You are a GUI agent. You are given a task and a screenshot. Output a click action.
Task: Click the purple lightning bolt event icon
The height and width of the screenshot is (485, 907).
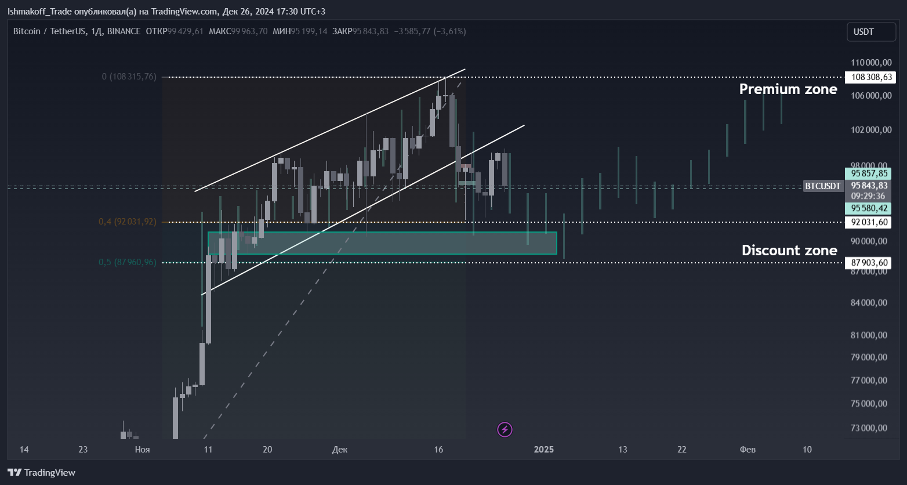pyautogui.click(x=505, y=429)
